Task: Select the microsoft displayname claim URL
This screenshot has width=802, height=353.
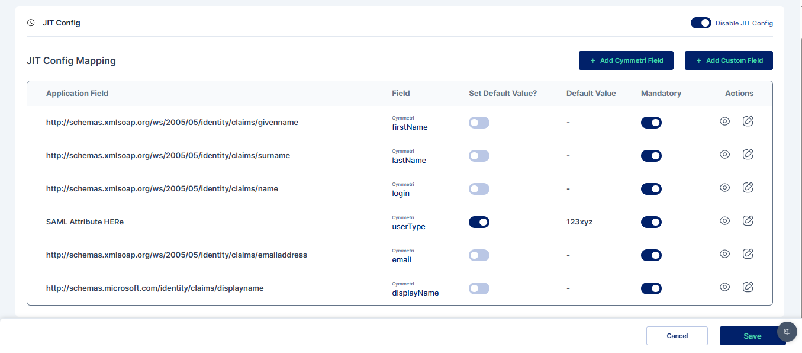Action: (155, 288)
